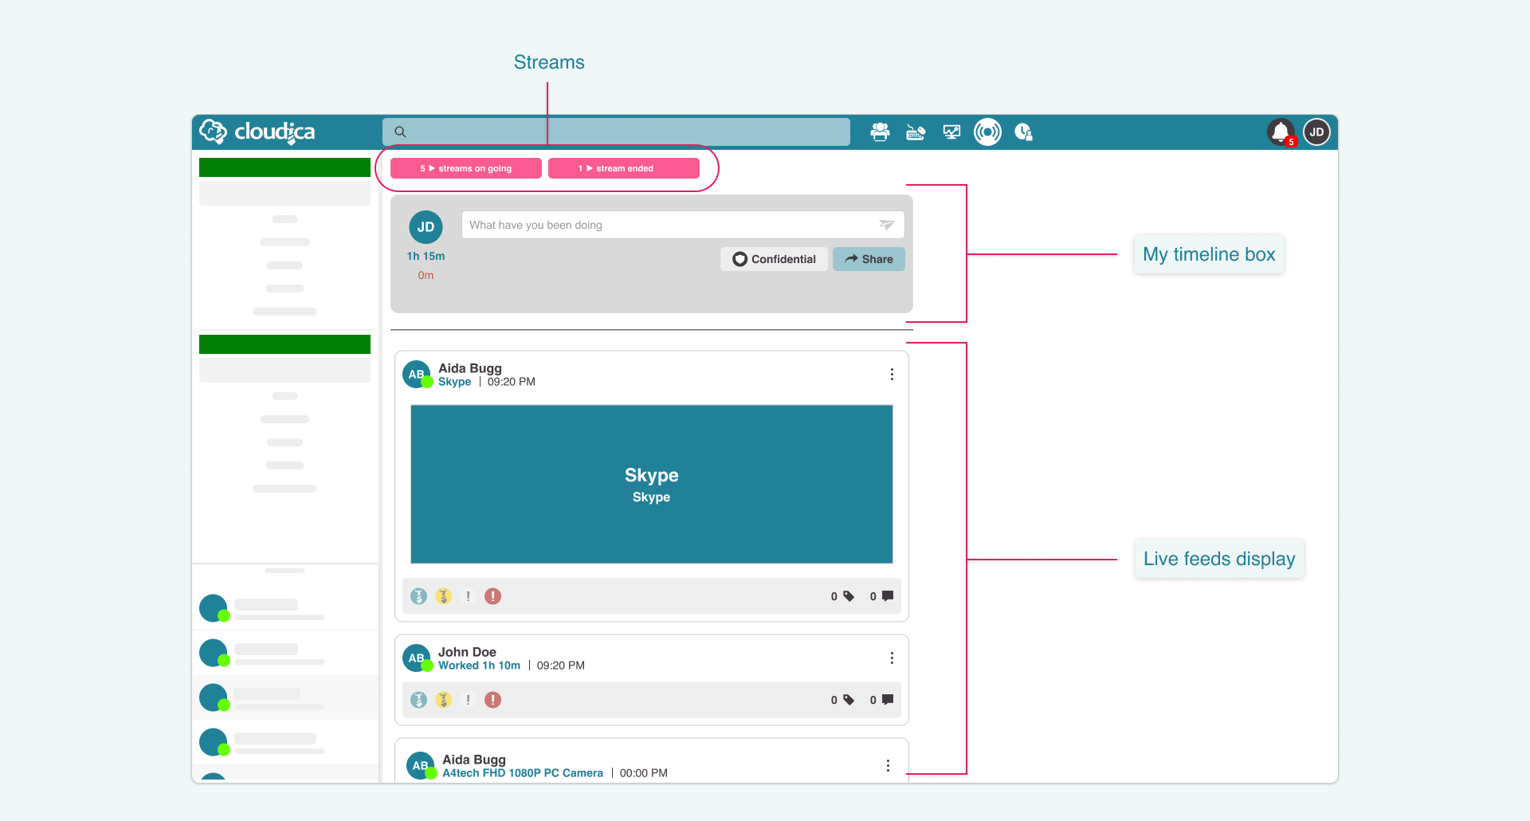Open comments on John Doe's post
This screenshot has height=821, width=1530.
pos(882,700)
